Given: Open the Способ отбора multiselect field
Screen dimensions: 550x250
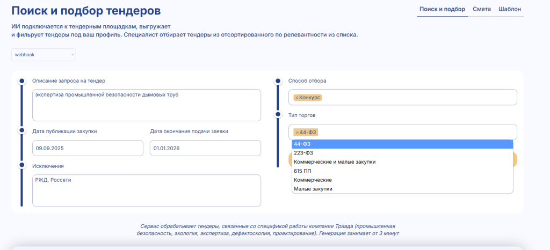Looking at the screenshot, I should [403, 97].
